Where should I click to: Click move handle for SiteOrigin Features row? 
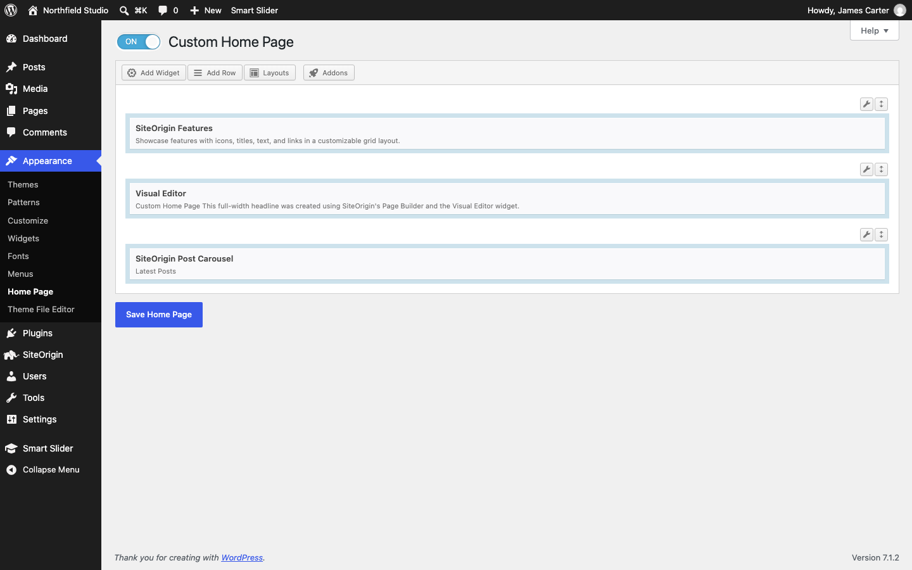(x=881, y=104)
